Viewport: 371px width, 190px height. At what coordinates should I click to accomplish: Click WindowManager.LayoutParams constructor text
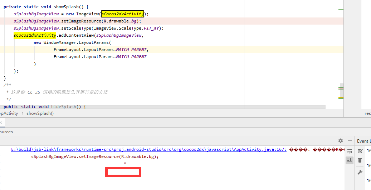coord(76,43)
